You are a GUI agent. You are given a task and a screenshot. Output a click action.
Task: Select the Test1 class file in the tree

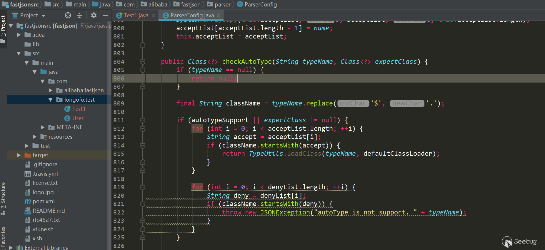point(75,109)
